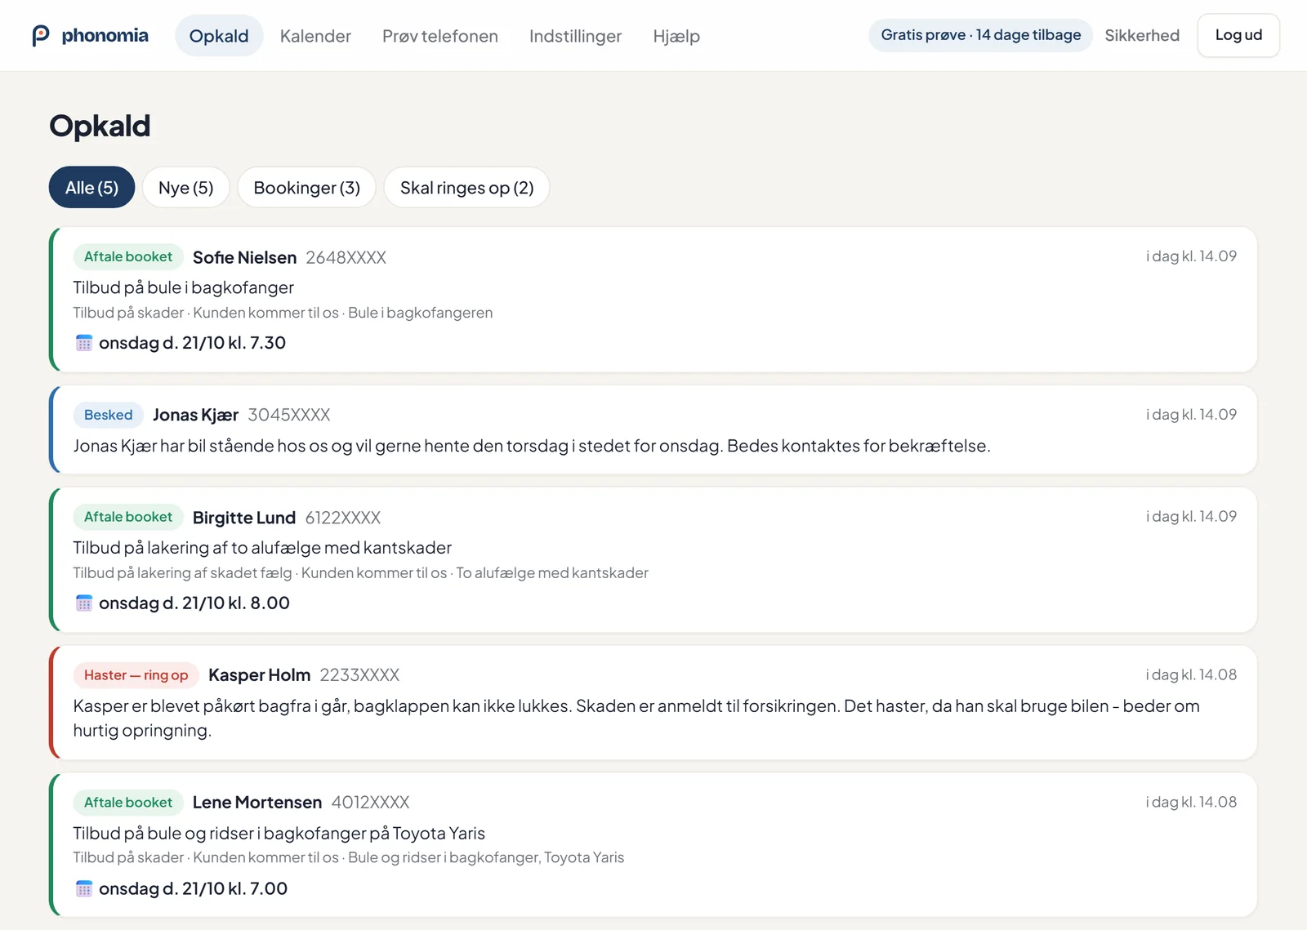Image resolution: width=1307 pixels, height=930 pixels.
Task: Click phone number 4012XXXX
Action: coord(370,803)
